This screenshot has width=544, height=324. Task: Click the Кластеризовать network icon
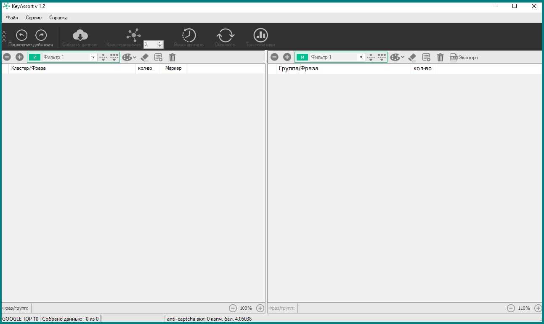134,35
